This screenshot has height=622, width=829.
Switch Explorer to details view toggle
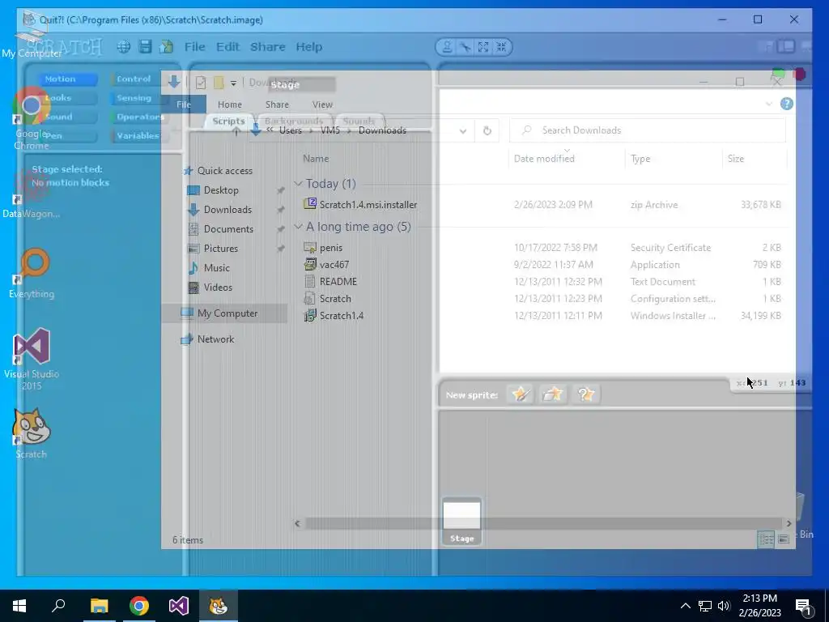click(766, 539)
